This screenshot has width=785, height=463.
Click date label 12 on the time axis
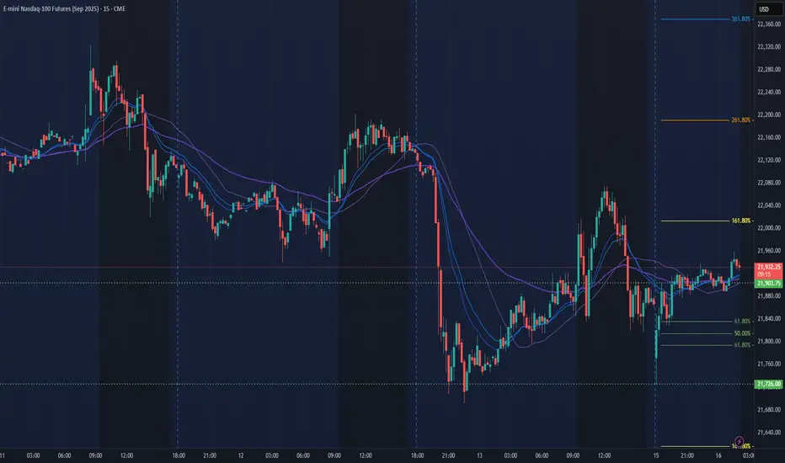point(241,455)
